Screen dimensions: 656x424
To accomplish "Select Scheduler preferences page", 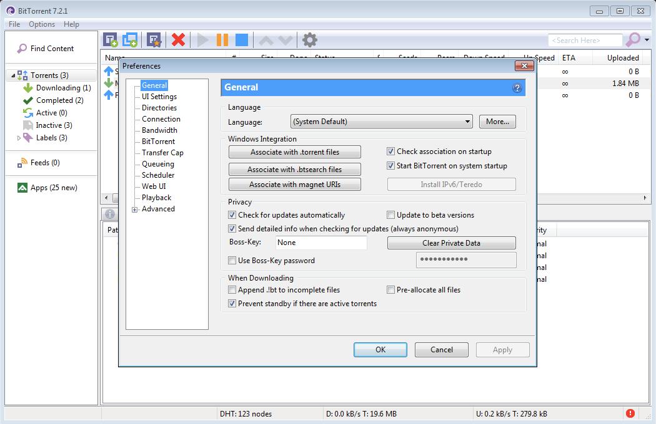I will (158, 175).
